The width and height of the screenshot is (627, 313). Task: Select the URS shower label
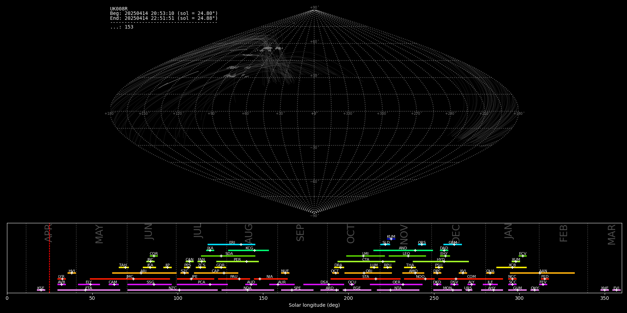coord(468,288)
